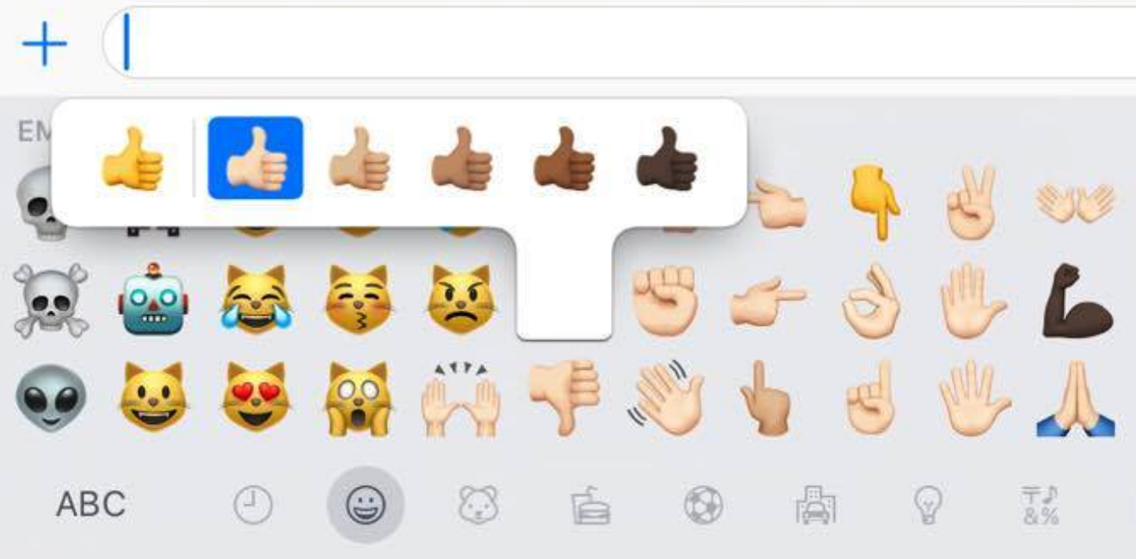Tap the plus button beside message field
Viewport: 1136px width, 559px height.
click(45, 42)
